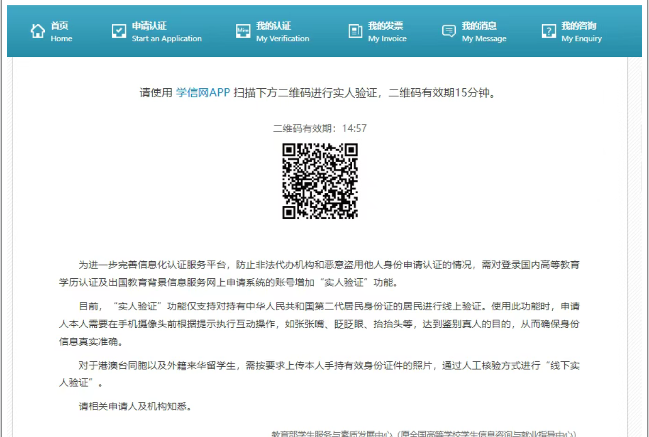Click the paragraph beginning with 目前
The width and height of the screenshot is (649, 437).
point(319,324)
